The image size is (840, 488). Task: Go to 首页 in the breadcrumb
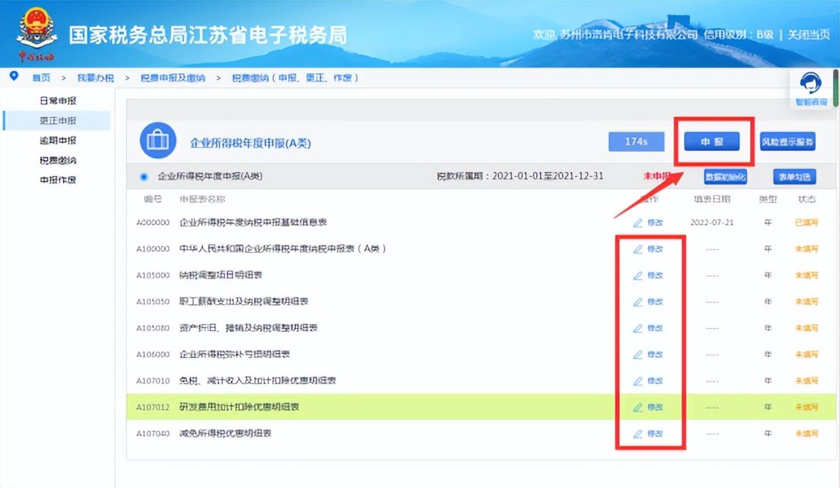click(41, 77)
